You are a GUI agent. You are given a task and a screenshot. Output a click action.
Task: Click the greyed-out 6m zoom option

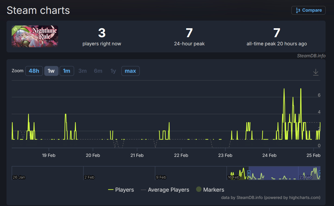pos(98,71)
